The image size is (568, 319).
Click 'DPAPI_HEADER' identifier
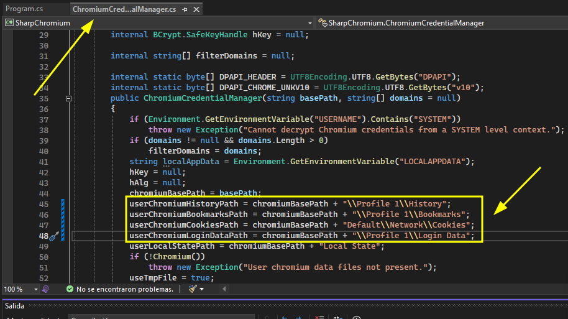pyautogui.click(x=248, y=77)
